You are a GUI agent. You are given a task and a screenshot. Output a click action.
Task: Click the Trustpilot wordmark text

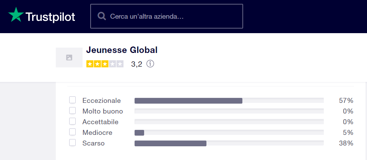50,17
